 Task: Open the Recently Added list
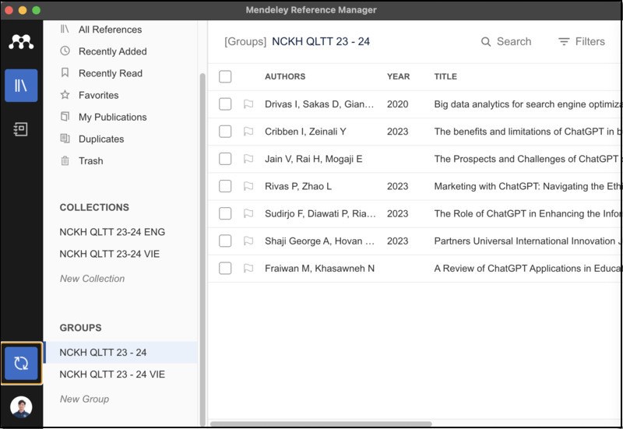tap(112, 51)
